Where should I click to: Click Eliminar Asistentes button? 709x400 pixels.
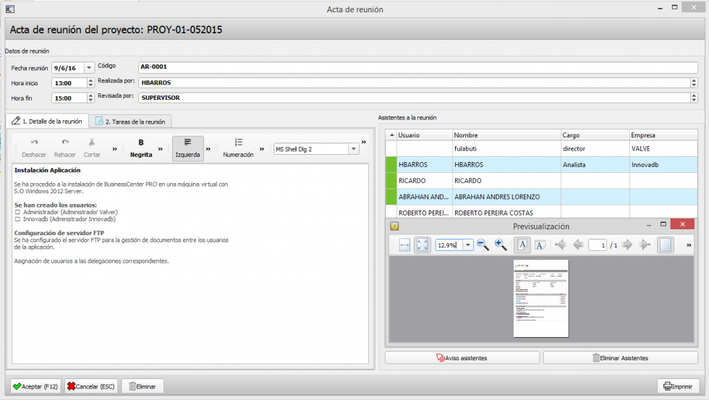coord(621,358)
